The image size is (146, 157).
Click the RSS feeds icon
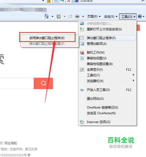pos(59,17)
